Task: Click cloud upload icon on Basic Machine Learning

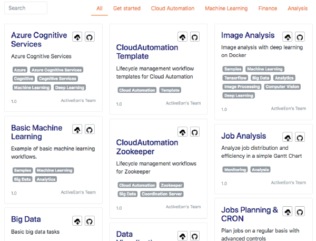Action: click(77, 130)
